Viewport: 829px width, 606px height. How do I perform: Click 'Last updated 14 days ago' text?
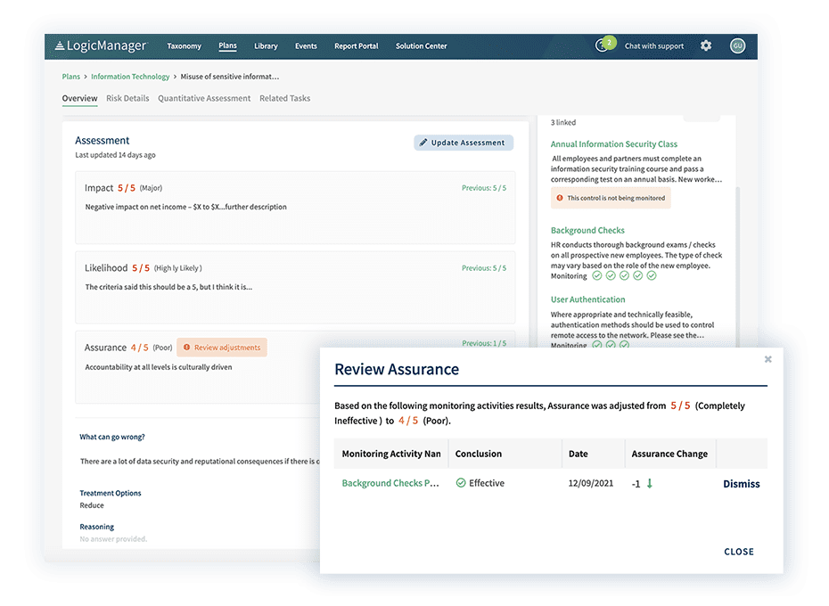tap(115, 155)
